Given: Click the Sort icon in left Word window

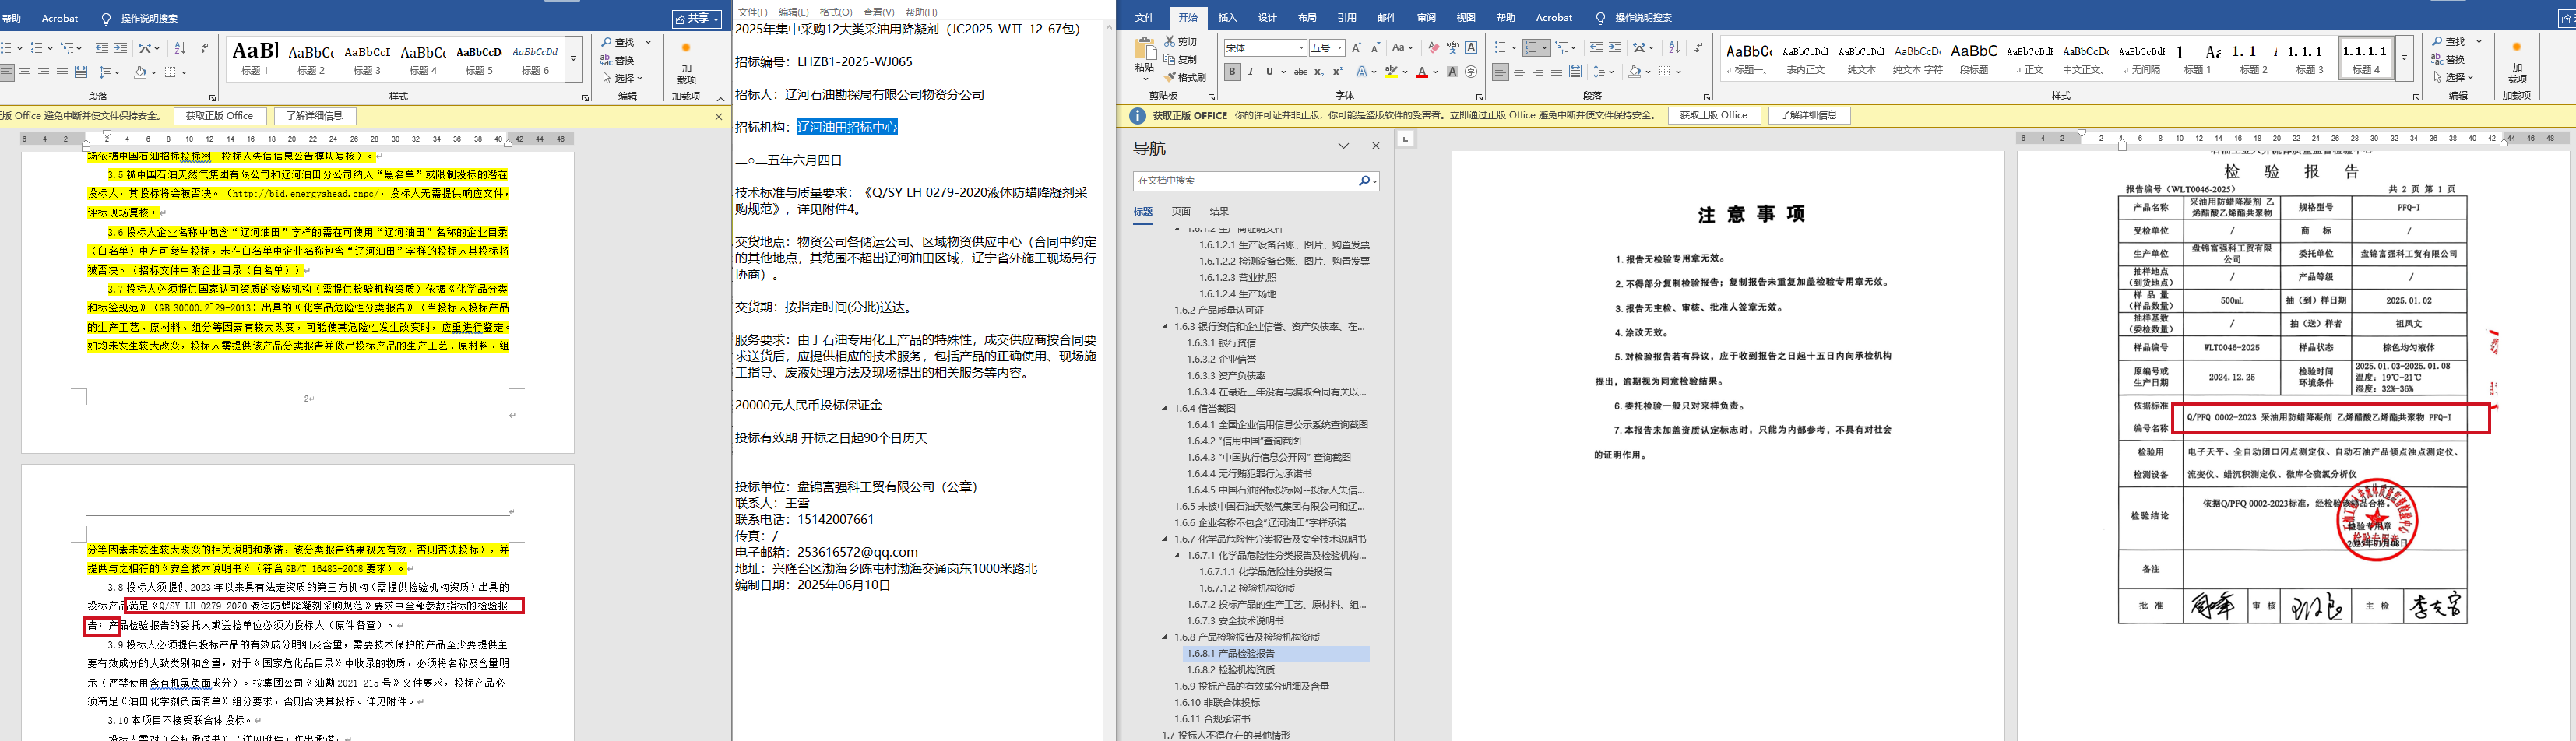Looking at the screenshot, I should click(180, 48).
